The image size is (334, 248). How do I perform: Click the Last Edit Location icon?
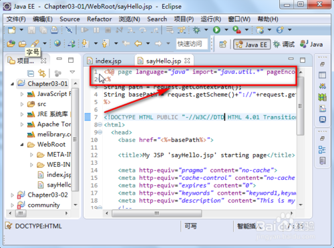126,43
